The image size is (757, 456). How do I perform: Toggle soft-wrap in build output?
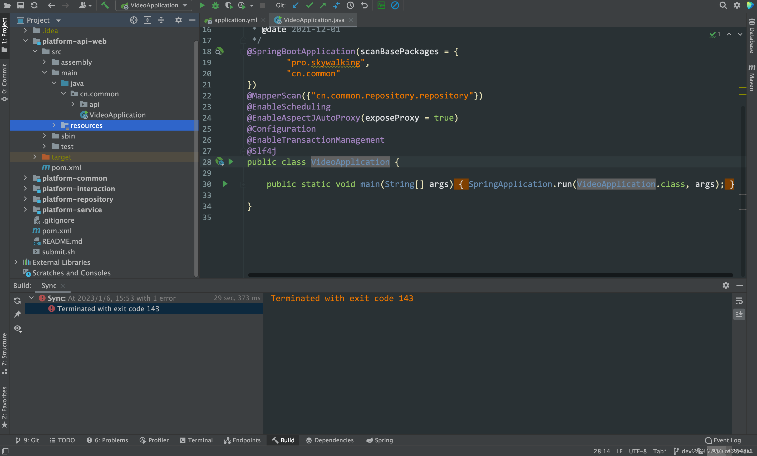click(x=739, y=300)
